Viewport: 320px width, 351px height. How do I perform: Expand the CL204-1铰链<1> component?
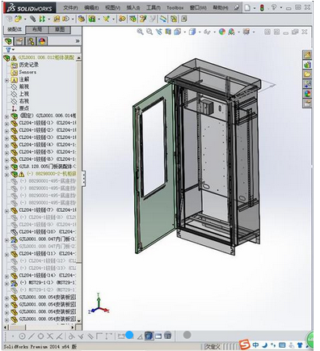[6, 123]
